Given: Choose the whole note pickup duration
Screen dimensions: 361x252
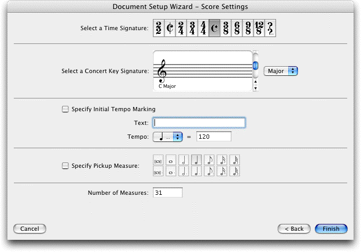Looking at the screenshot, I should (x=171, y=160).
